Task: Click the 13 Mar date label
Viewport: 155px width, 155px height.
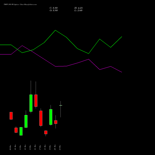Action: pos(30,147)
